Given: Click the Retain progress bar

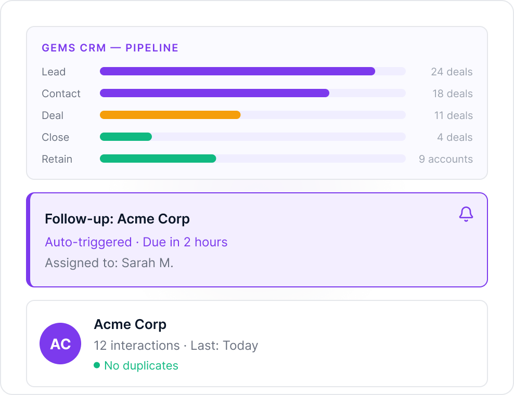Looking at the screenshot, I should [x=253, y=159].
